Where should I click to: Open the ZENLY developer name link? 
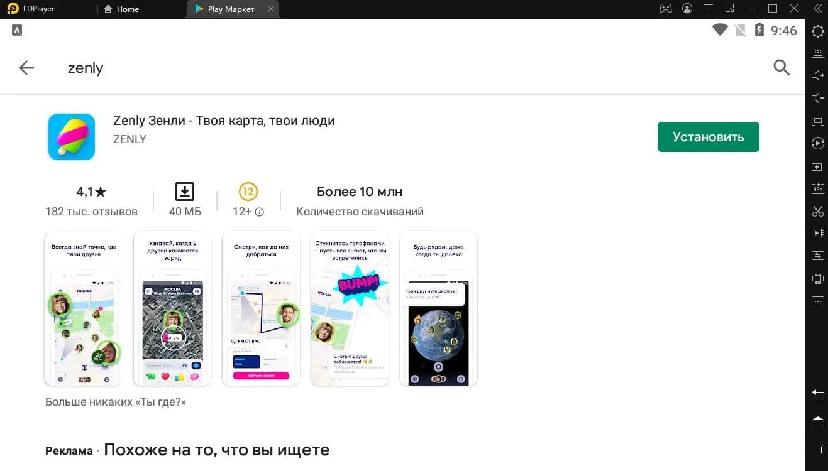click(130, 139)
